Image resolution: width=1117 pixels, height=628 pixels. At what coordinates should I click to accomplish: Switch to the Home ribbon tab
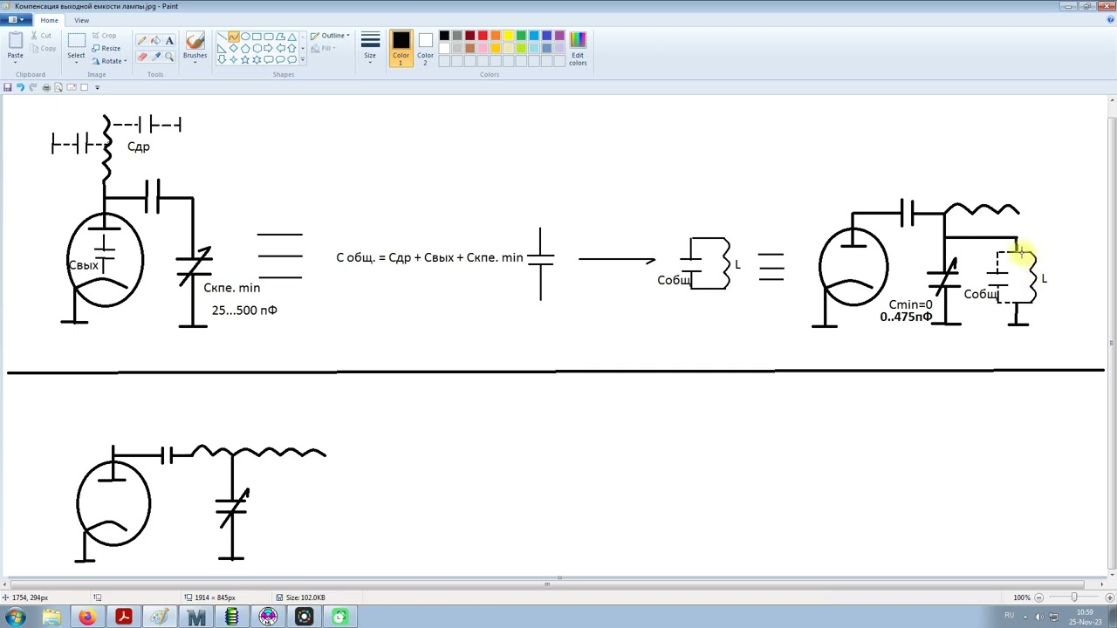coord(49,20)
